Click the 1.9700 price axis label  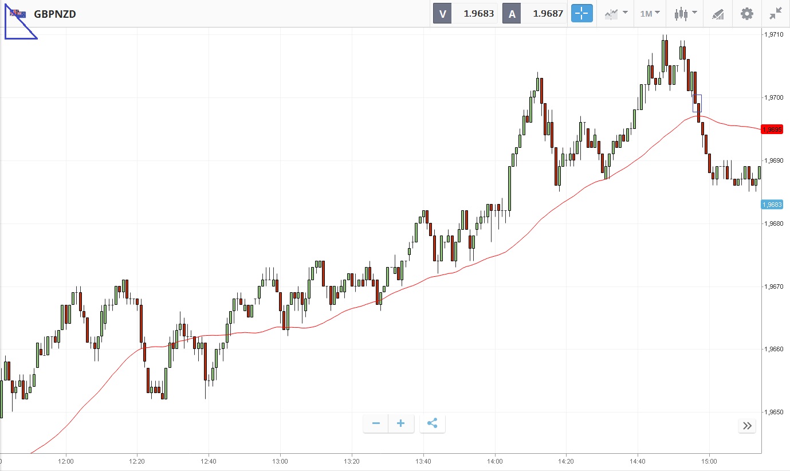tap(774, 97)
